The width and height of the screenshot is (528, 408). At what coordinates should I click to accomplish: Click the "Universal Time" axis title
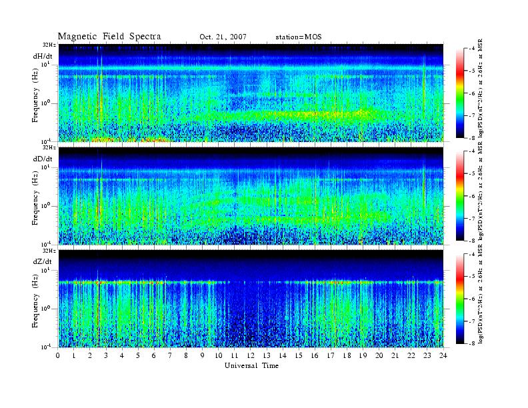pyautogui.click(x=251, y=365)
